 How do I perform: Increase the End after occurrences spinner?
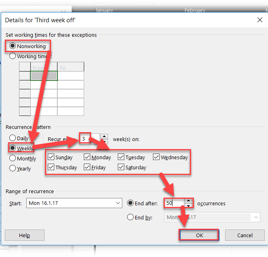point(188,200)
